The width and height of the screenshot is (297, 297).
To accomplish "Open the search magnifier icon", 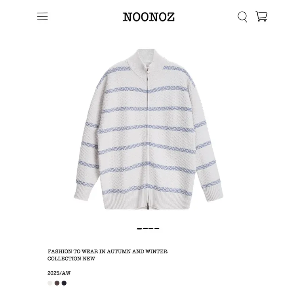I will point(242,17).
